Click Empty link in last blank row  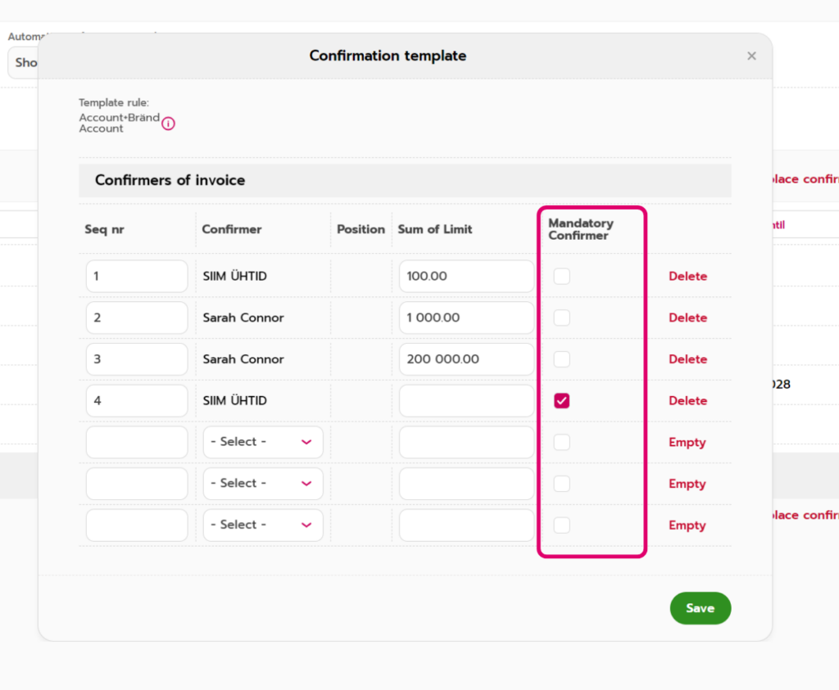point(687,525)
